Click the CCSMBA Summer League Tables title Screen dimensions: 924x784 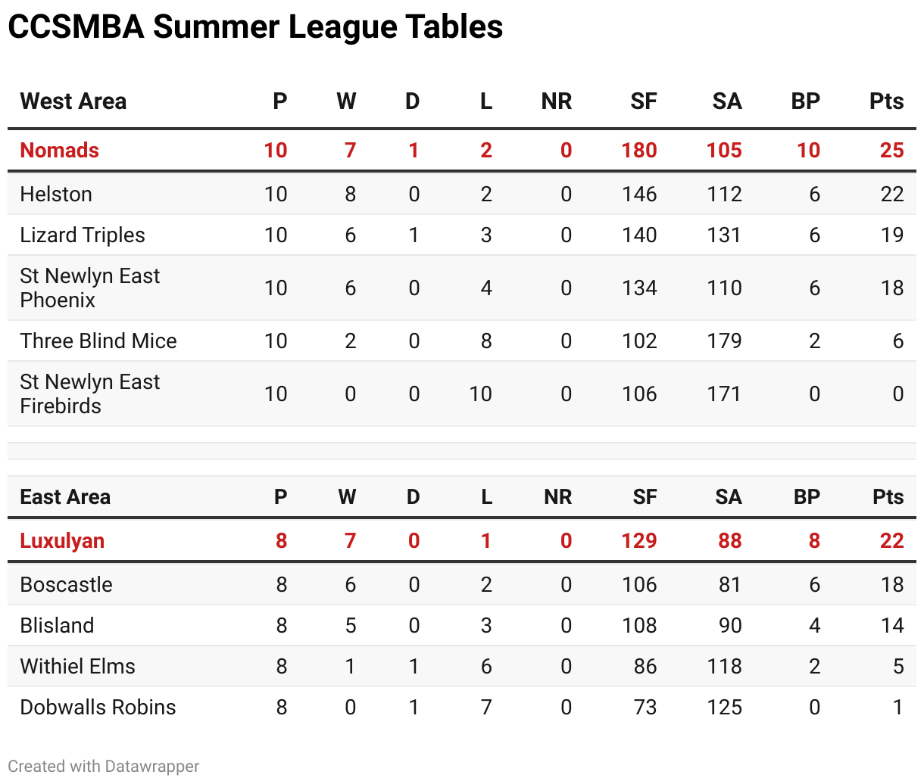click(x=255, y=27)
